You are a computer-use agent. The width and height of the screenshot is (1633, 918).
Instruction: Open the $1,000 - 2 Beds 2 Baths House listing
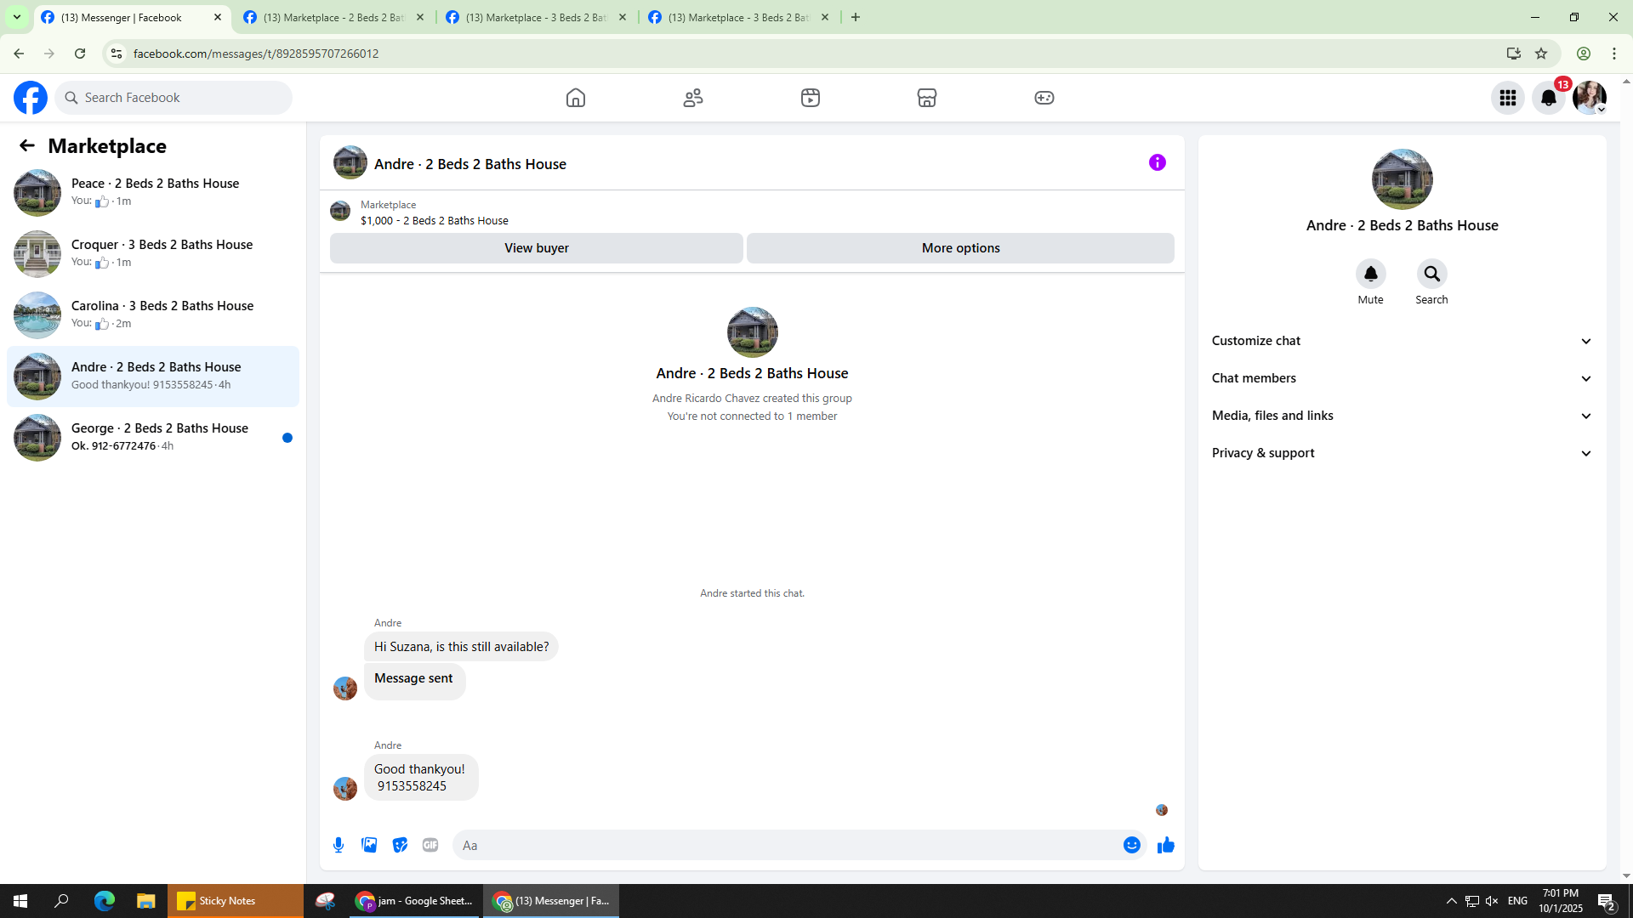tap(435, 220)
